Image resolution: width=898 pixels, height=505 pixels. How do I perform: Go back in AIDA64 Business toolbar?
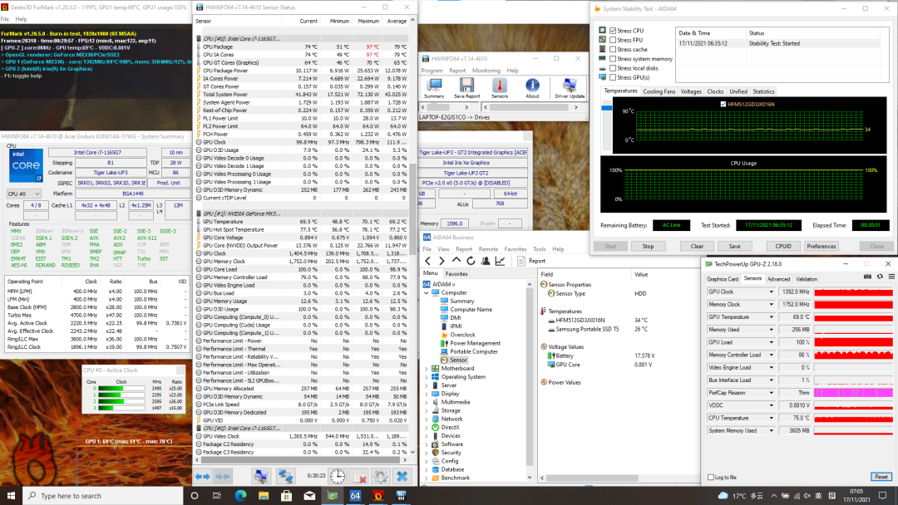tap(428, 261)
